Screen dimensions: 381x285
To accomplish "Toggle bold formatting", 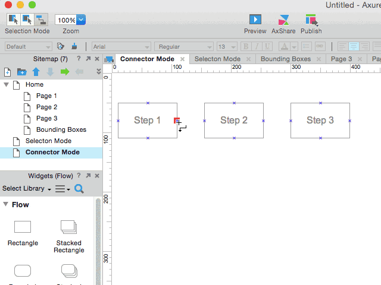I will (246, 46).
